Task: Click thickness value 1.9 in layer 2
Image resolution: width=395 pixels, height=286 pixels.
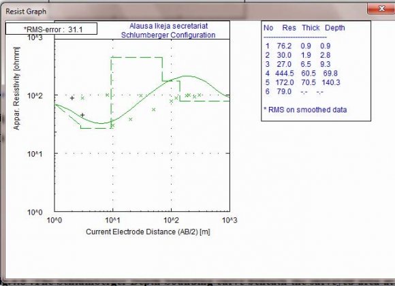Action: (306, 55)
